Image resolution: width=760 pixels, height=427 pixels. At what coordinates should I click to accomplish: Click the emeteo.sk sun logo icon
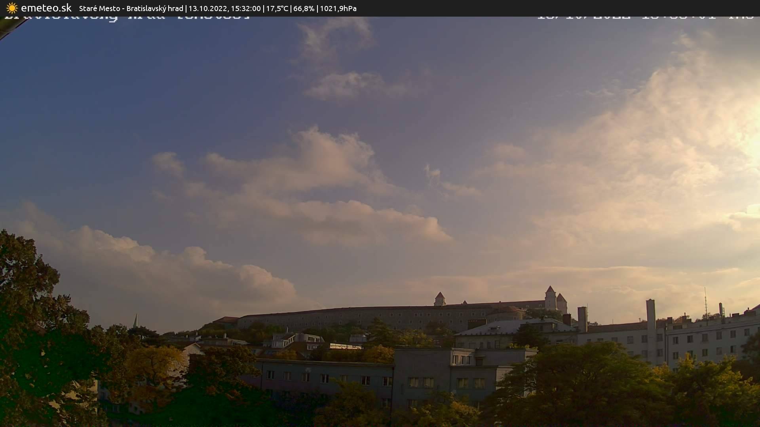[11, 8]
